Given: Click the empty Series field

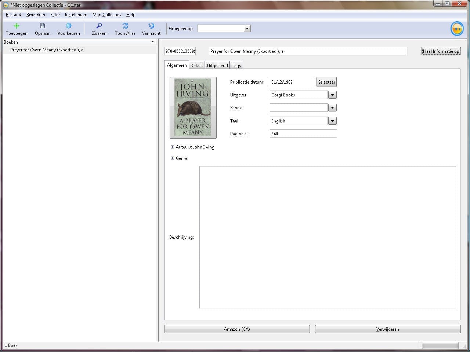Looking at the screenshot, I should click(x=299, y=108).
